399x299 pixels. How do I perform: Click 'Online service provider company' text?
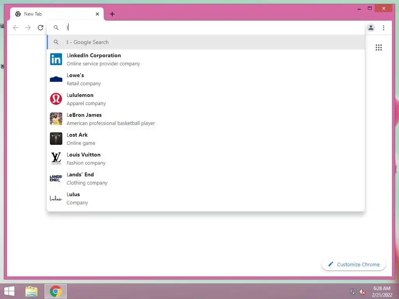click(x=103, y=64)
